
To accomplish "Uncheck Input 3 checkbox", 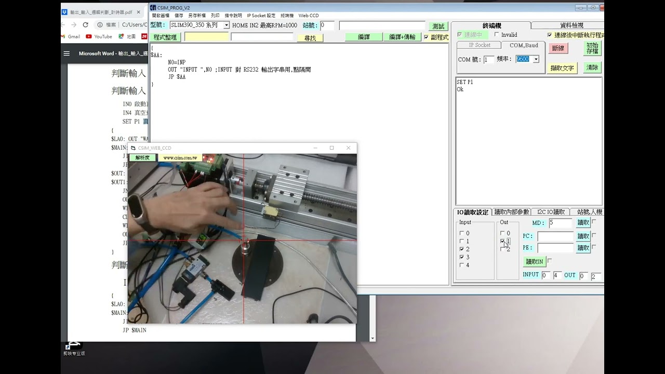I will 461,257.
